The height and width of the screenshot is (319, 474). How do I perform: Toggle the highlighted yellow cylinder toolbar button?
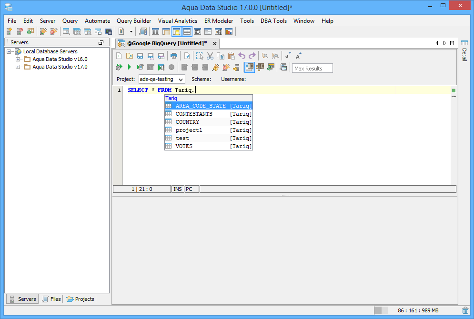click(x=177, y=31)
